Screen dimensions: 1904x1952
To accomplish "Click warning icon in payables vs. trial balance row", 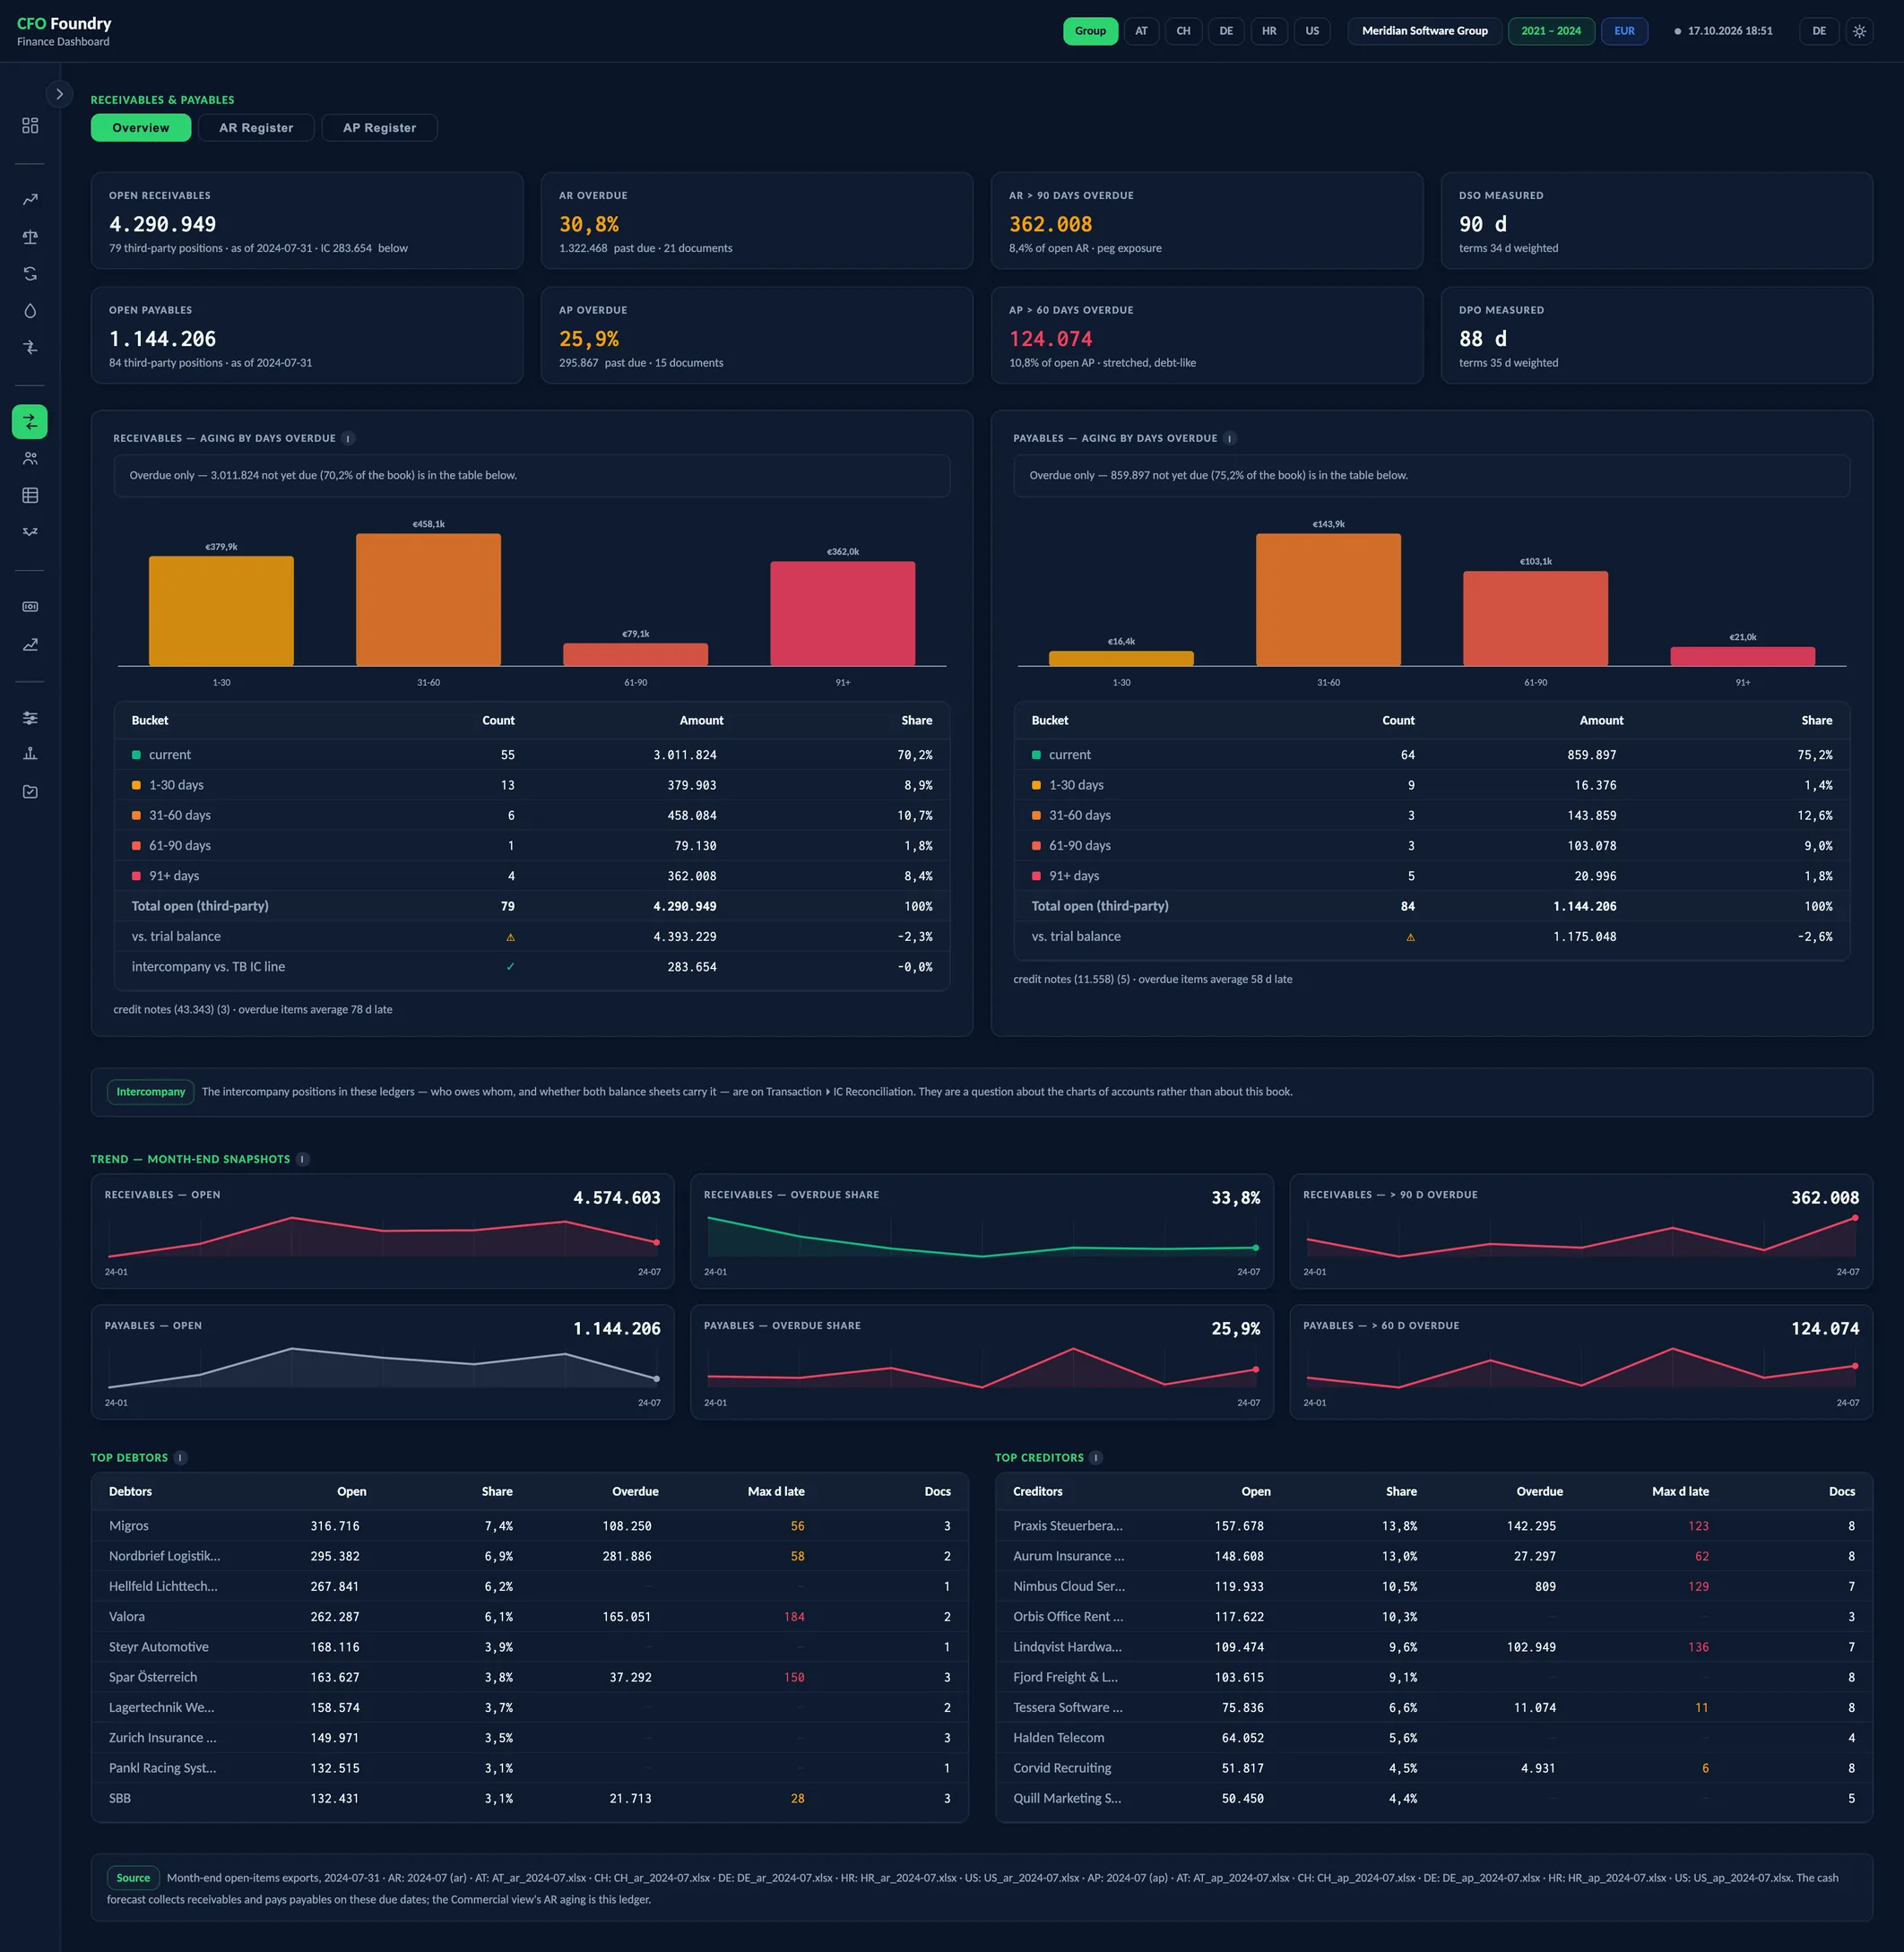I will coord(1410,937).
